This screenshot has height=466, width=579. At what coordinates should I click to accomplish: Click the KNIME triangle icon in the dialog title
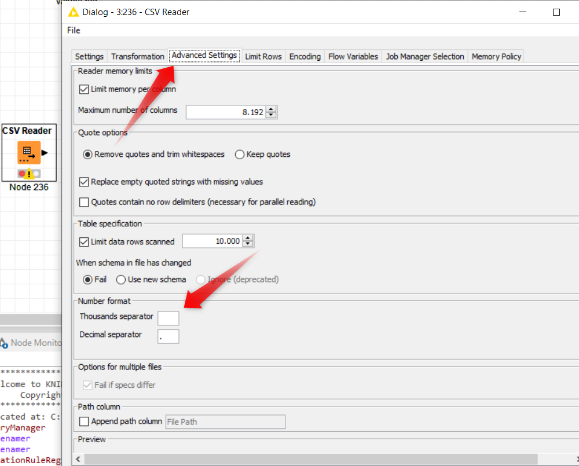click(74, 12)
